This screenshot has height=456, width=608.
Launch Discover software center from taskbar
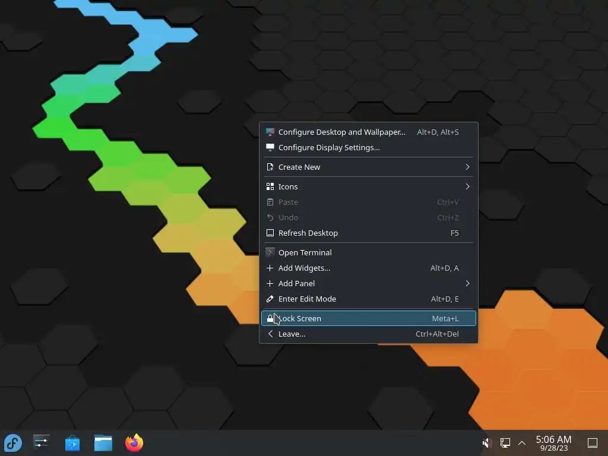72,443
